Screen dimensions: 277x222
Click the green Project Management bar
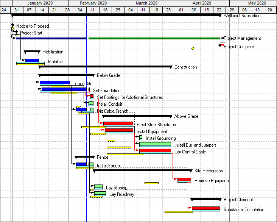[154, 38]
